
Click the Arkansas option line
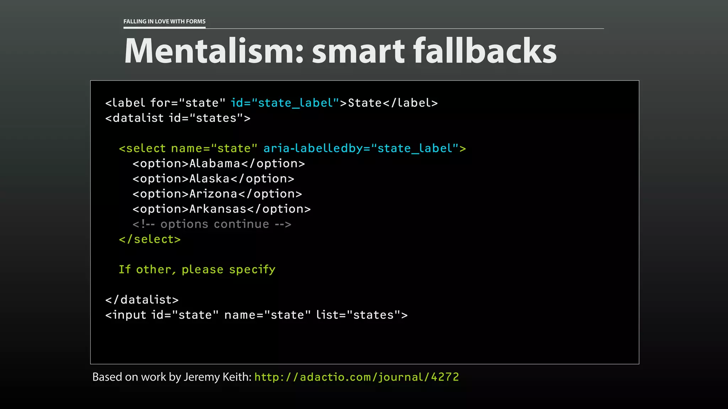(x=221, y=209)
